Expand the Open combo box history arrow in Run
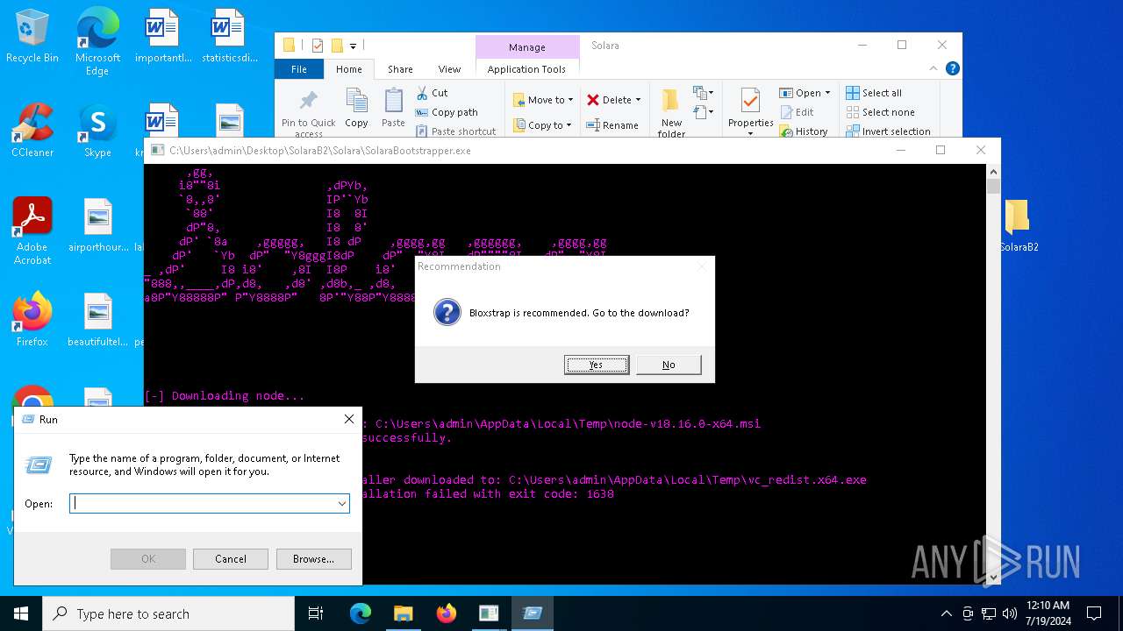1123x631 pixels. point(342,503)
